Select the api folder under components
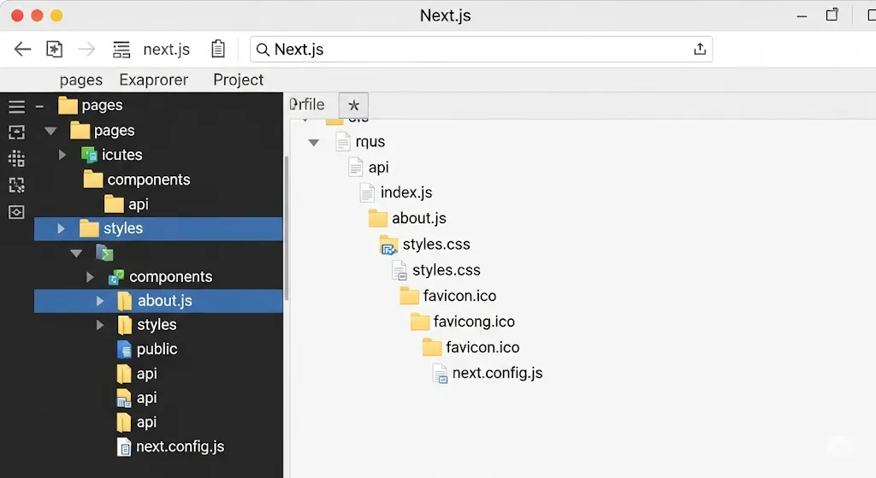This screenshot has width=876, height=478. (x=127, y=204)
